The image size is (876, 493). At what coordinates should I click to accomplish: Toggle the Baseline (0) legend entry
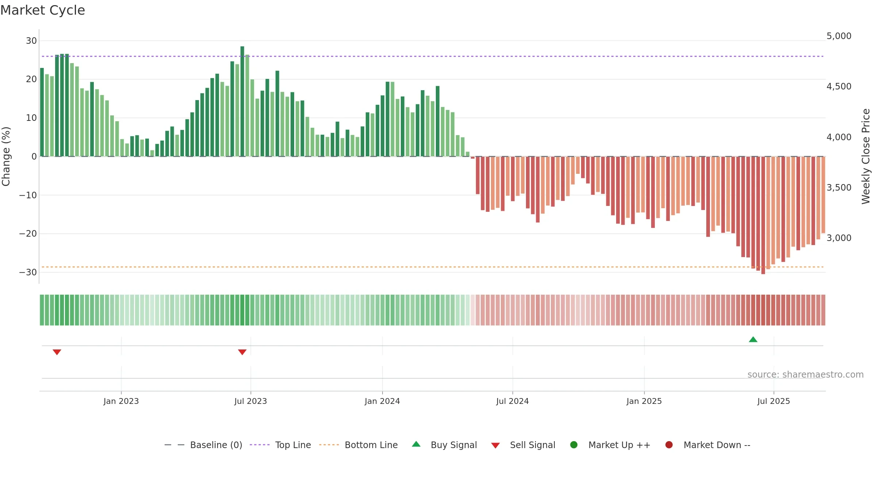coord(203,445)
